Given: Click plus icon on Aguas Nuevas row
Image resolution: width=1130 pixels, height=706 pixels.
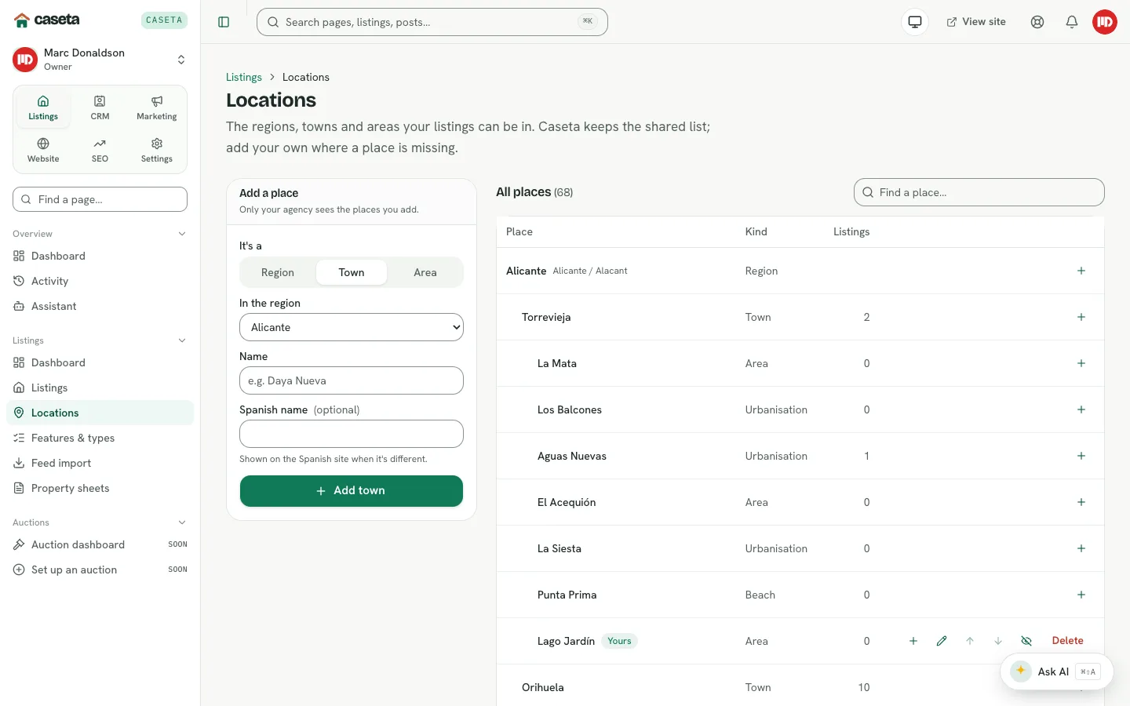Looking at the screenshot, I should click(x=1081, y=456).
